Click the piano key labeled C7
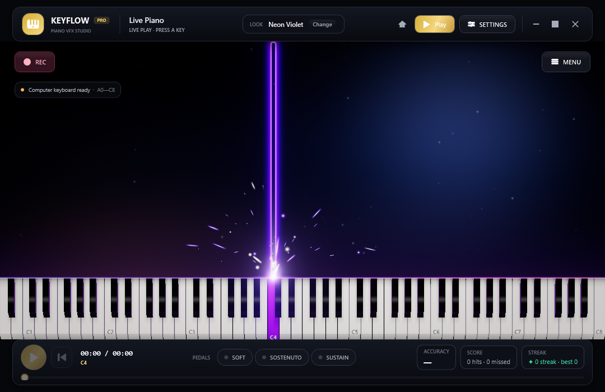This screenshot has height=392, width=605. coord(518,326)
